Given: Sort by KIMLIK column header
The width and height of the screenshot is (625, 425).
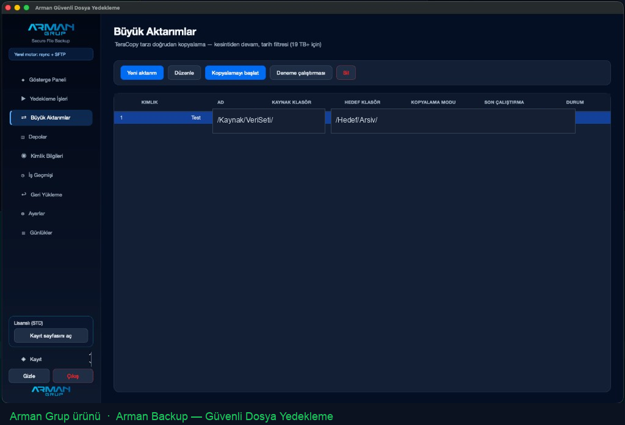Looking at the screenshot, I should click(150, 102).
